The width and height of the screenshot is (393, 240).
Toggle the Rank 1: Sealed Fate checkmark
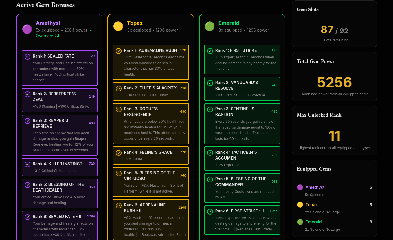(27, 57)
